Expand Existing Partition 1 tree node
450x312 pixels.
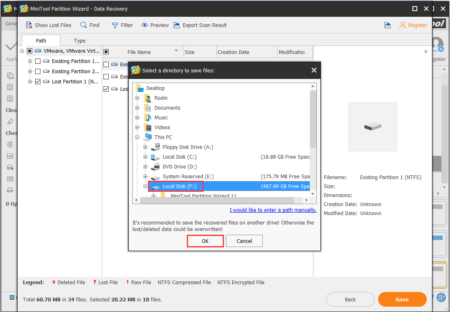coord(30,61)
